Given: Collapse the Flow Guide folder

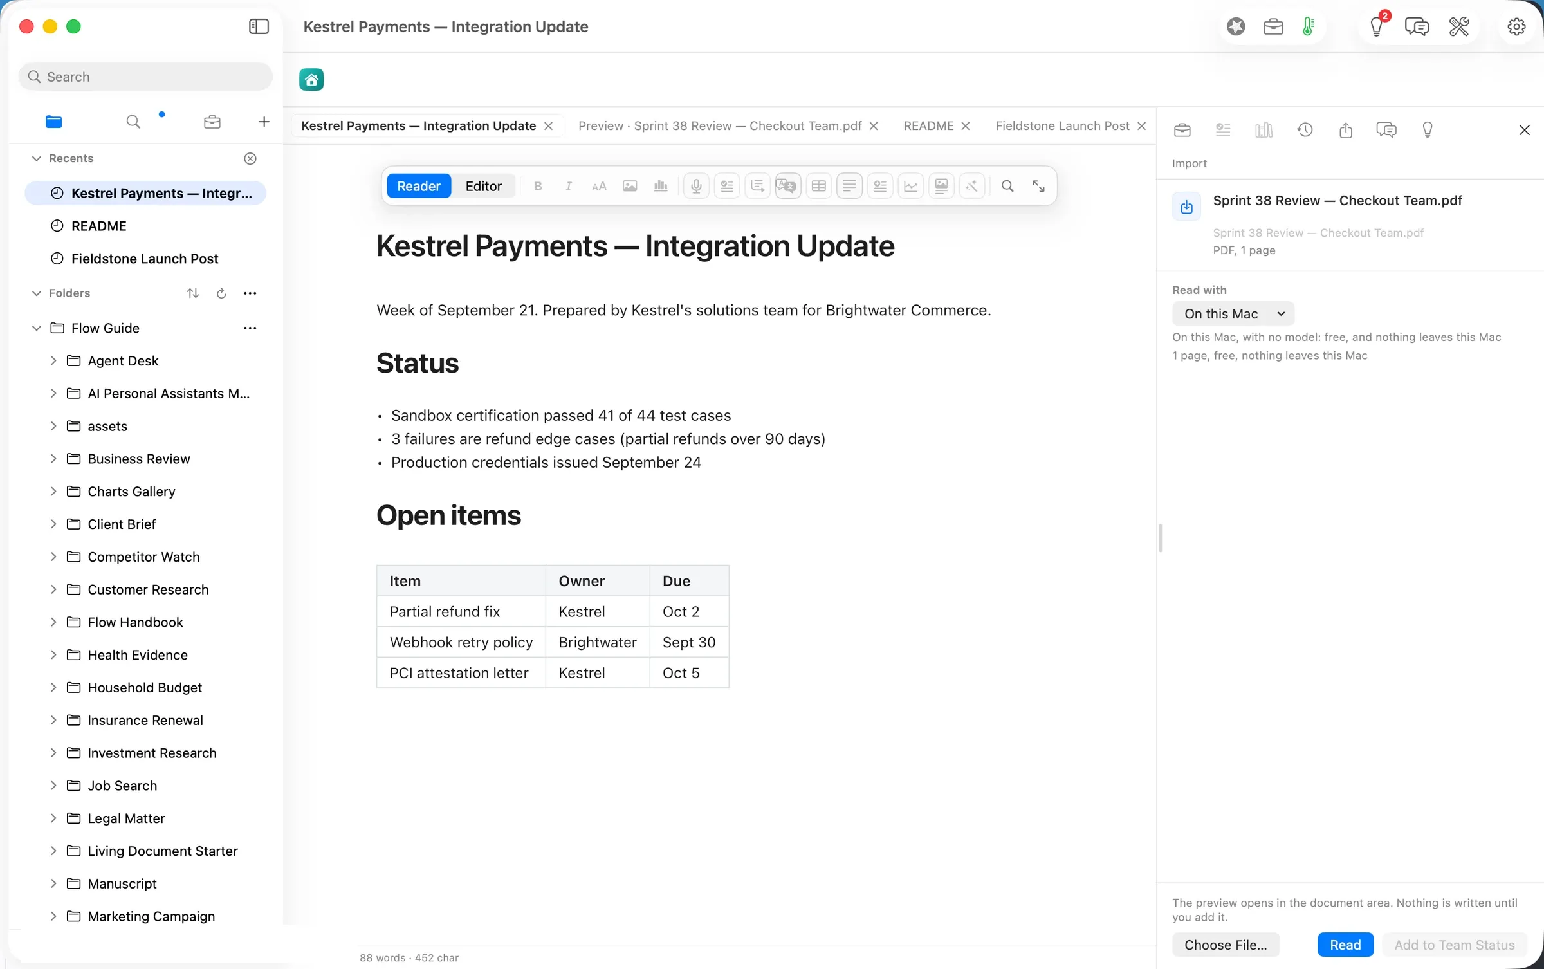Looking at the screenshot, I should 37,328.
